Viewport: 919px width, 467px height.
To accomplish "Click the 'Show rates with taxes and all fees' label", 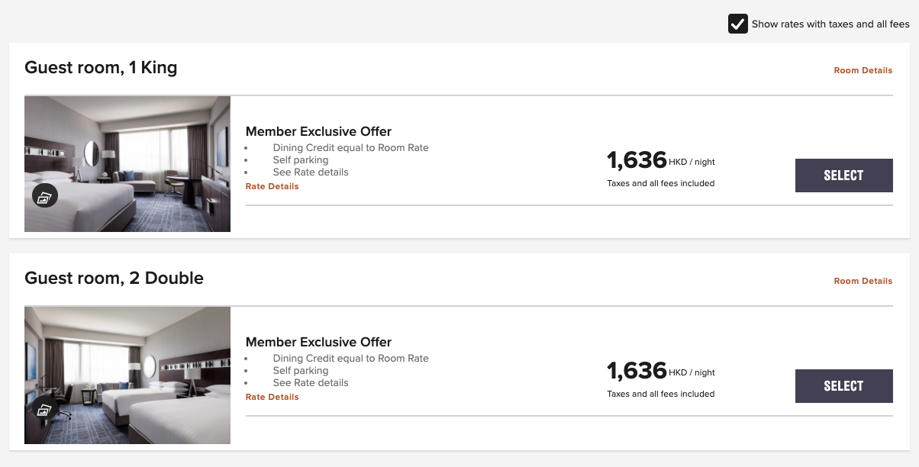I will [830, 24].
